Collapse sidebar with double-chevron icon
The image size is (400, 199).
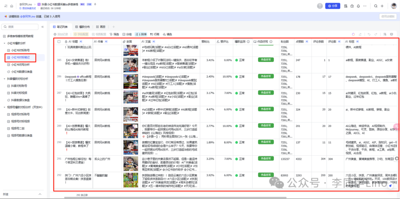pos(43,27)
